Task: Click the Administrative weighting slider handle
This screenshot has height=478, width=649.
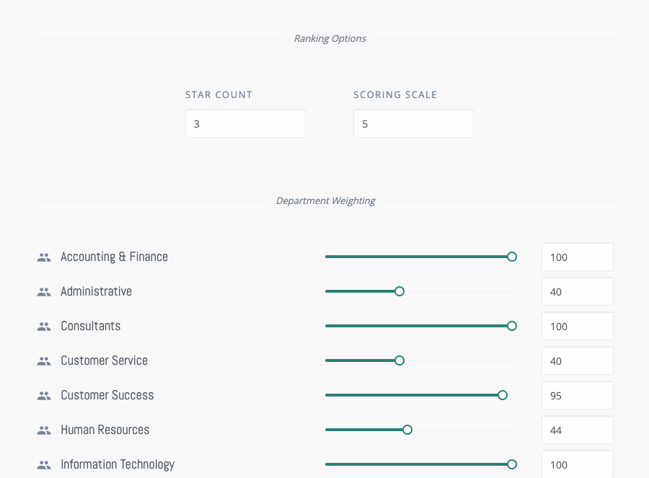Action: click(399, 291)
